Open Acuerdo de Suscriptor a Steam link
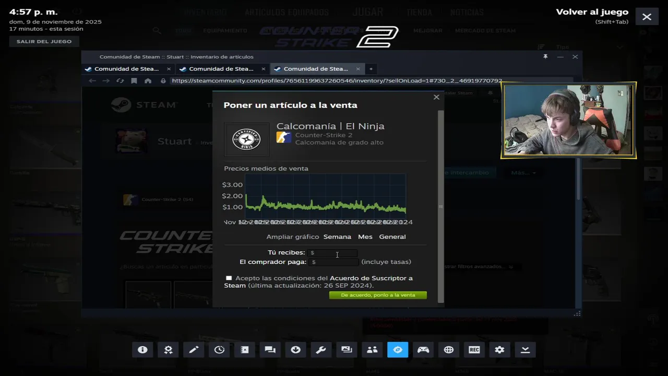This screenshot has height=376, width=668. pos(318,282)
